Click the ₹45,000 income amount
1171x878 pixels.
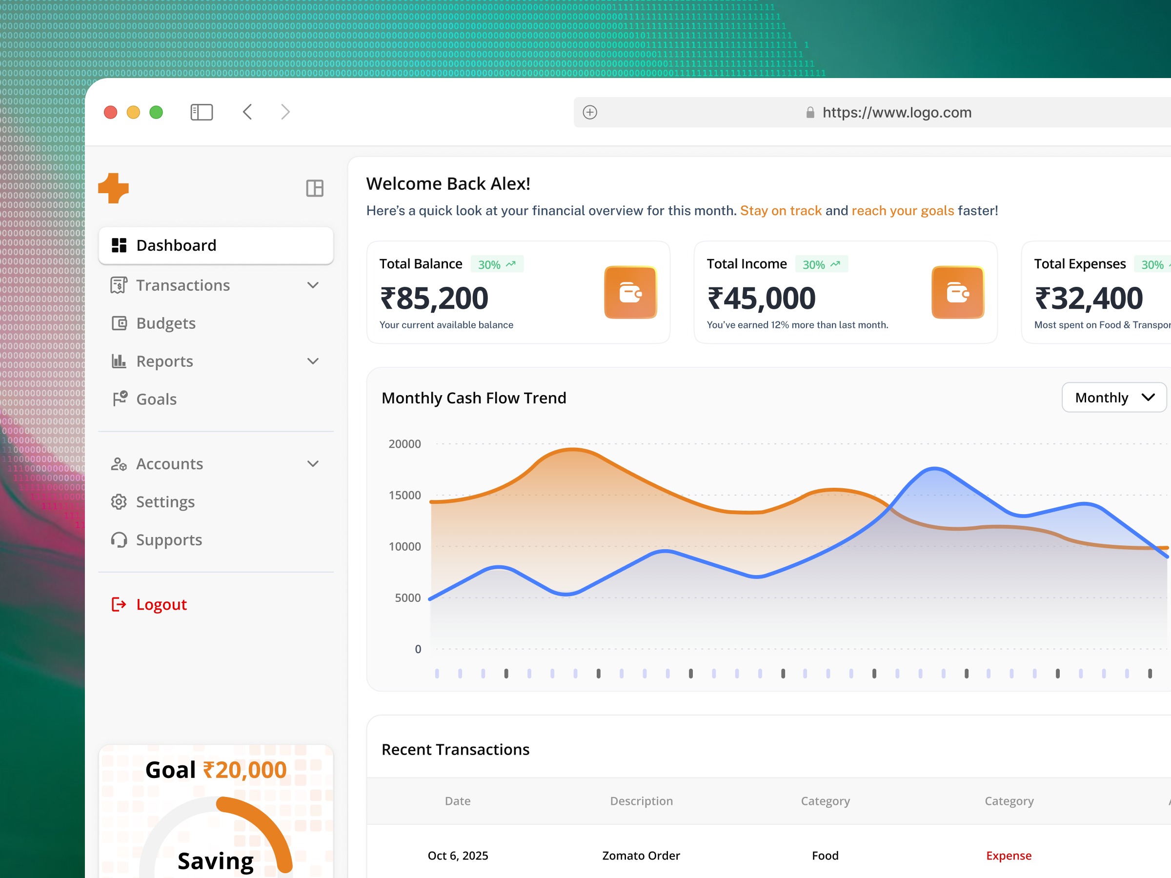click(761, 298)
